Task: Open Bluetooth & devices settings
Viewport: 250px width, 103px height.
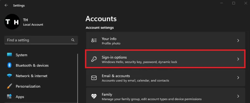Action: pos(32,65)
